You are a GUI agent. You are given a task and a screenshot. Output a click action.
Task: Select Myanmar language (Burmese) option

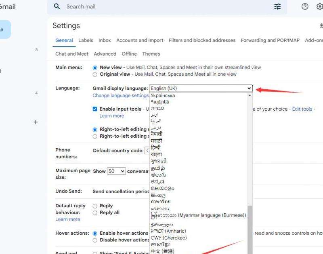click(198, 215)
